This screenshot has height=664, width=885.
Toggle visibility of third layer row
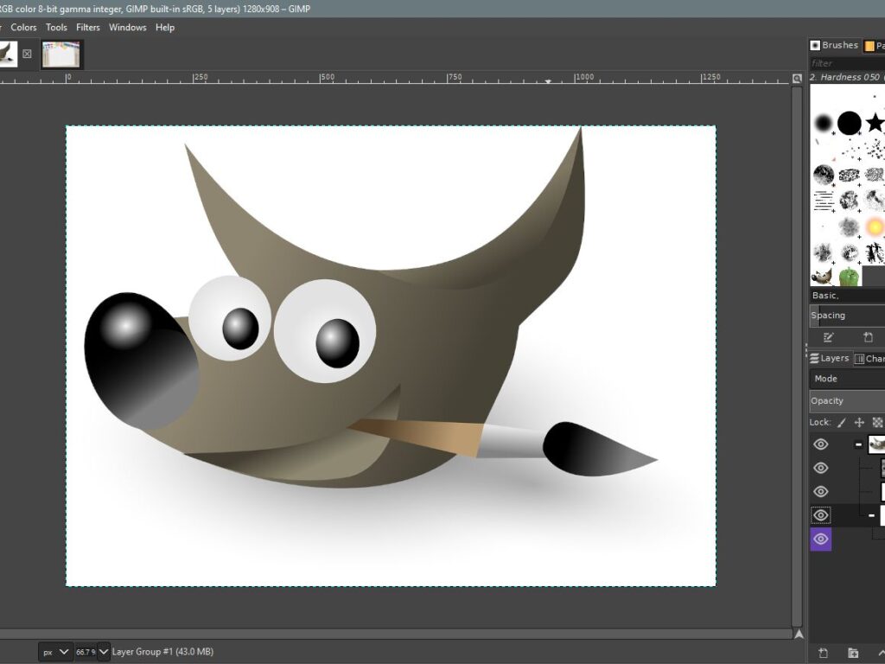821,492
